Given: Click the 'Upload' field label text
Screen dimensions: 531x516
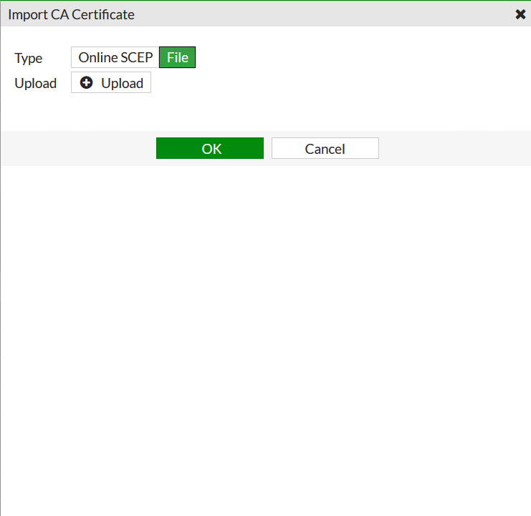Looking at the screenshot, I should pyautogui.click(x=36, y=84).
